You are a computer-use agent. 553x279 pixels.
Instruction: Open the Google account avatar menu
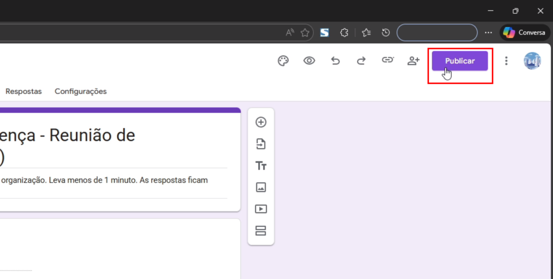pyautogui.click(x=532, y=61)
